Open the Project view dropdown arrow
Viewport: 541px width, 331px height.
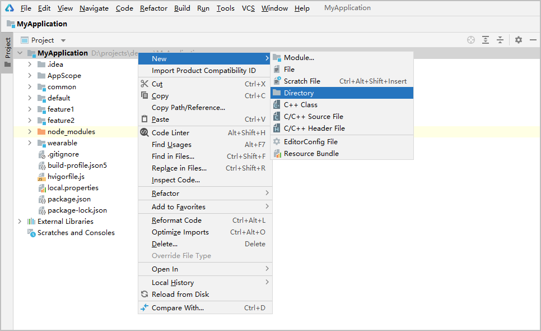[63, 40]
